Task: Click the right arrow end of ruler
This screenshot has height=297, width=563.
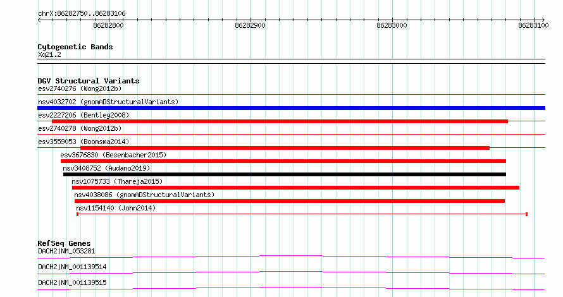Action: coord(543,20)
